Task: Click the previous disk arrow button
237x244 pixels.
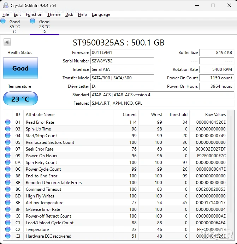Action: [7, 42]
